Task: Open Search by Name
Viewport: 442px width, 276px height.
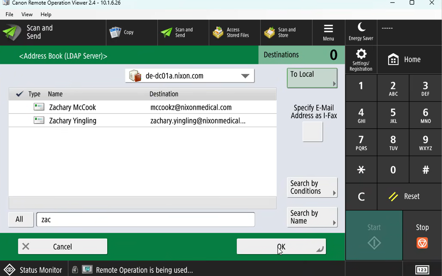Action: (x=312, y=217)
